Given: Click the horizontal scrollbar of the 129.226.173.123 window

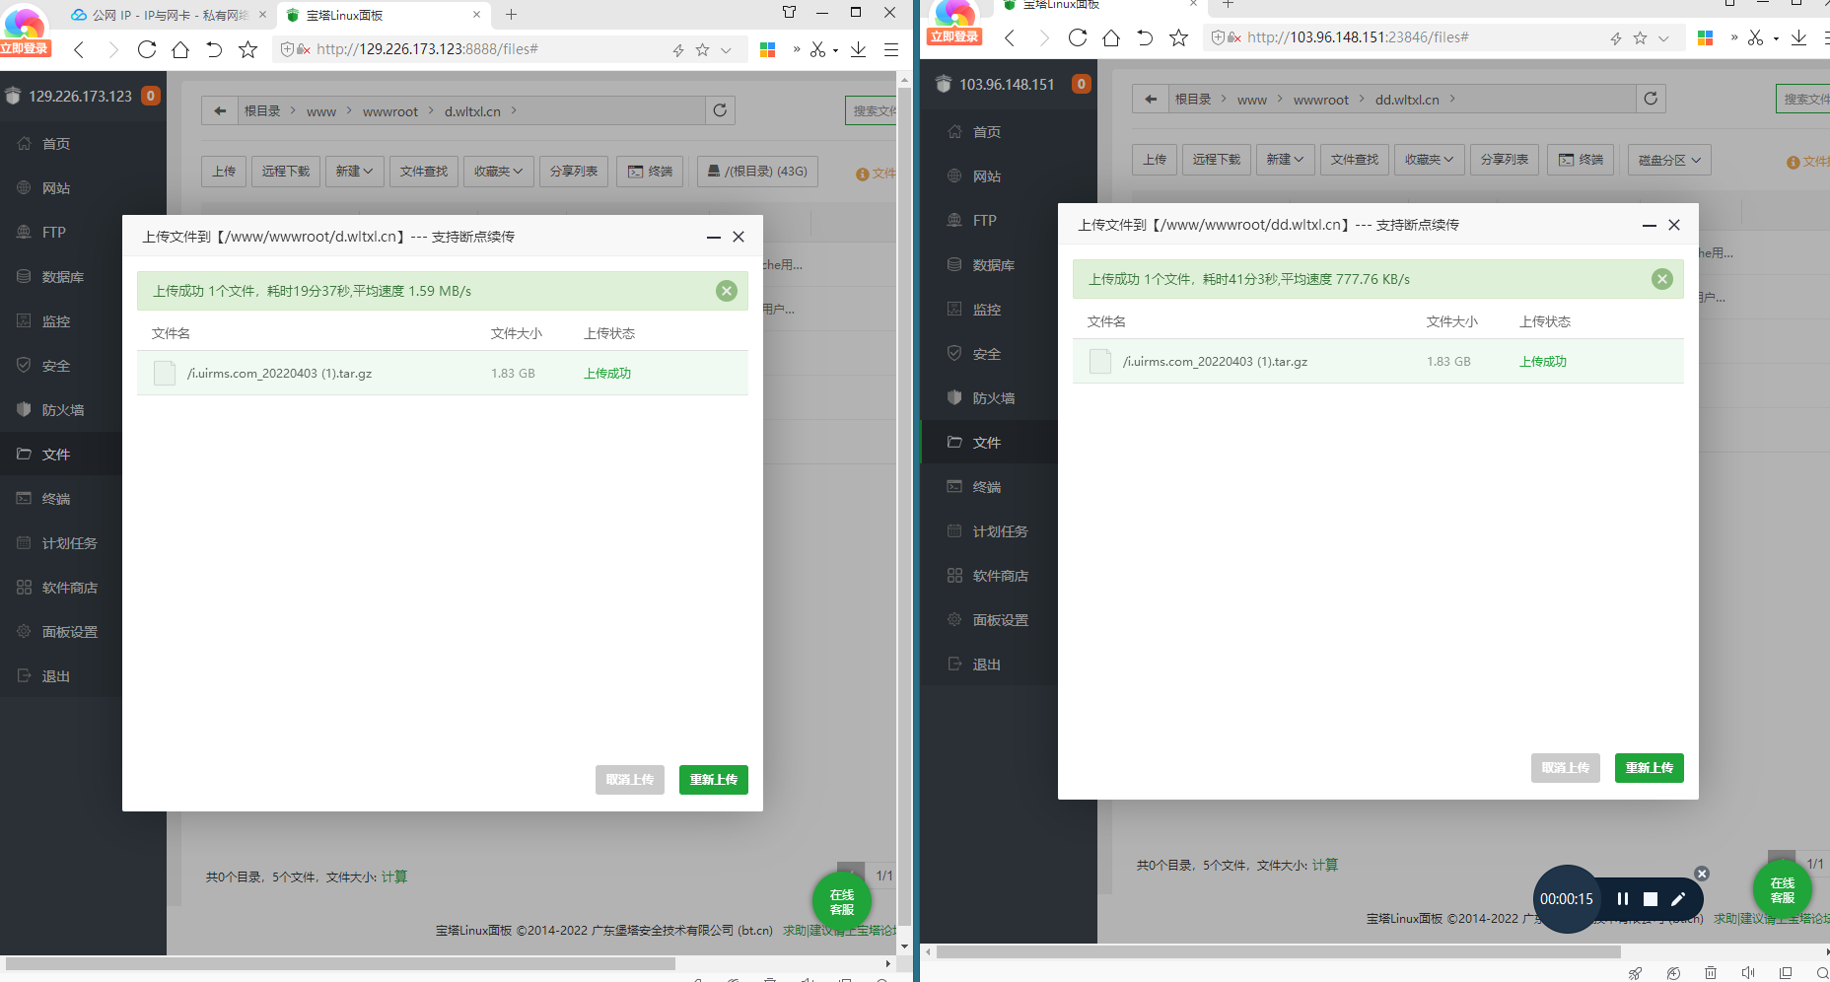Looking at the screenshot, I should pyautogui.click(x=340, y=963).
